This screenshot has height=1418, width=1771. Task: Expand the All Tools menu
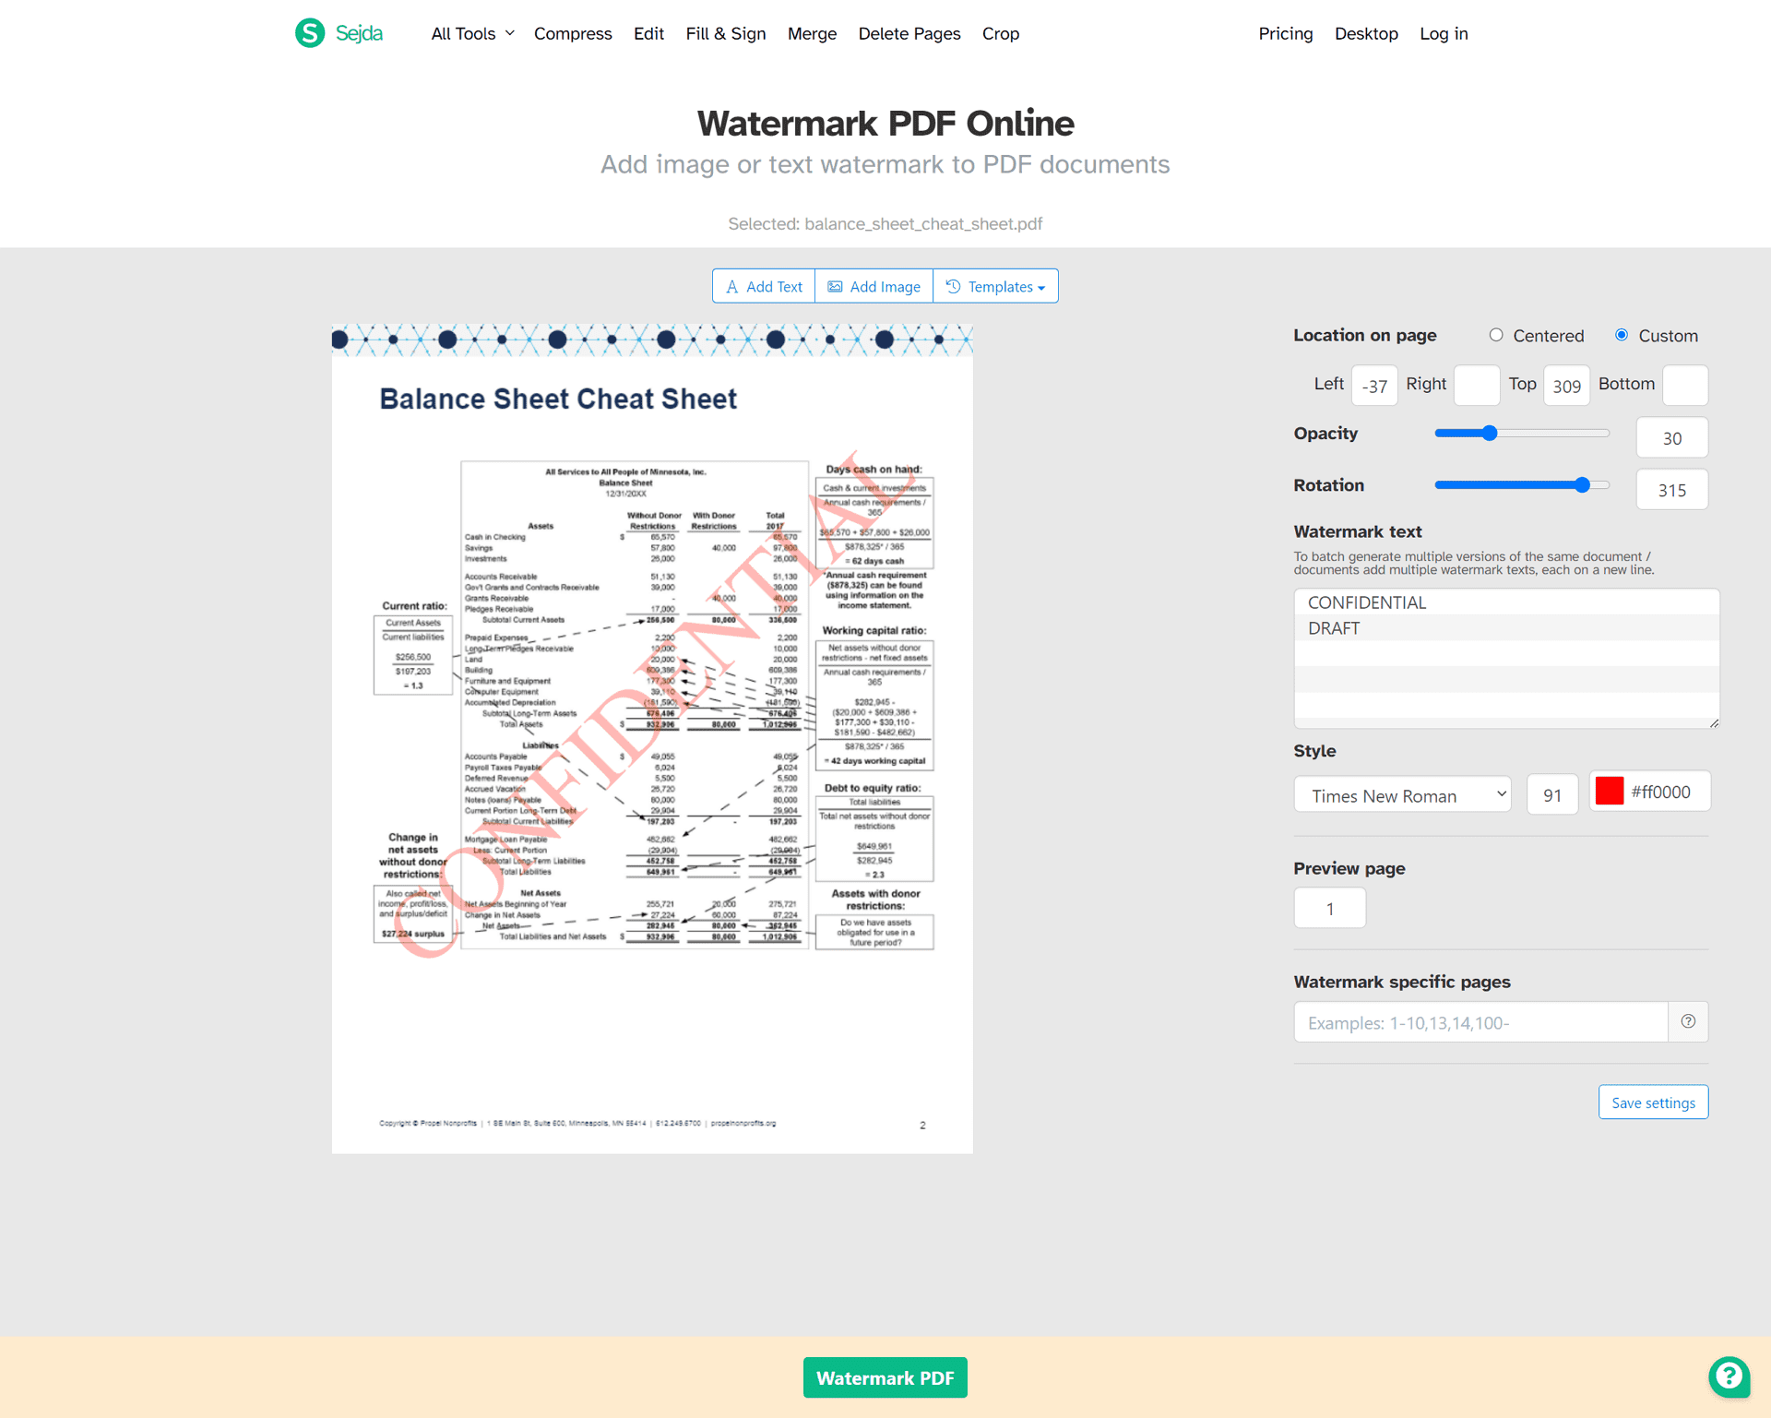coord(472,33)
